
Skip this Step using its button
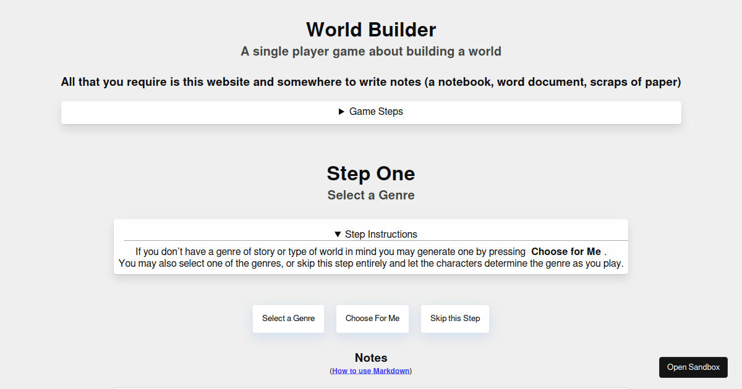454,319
